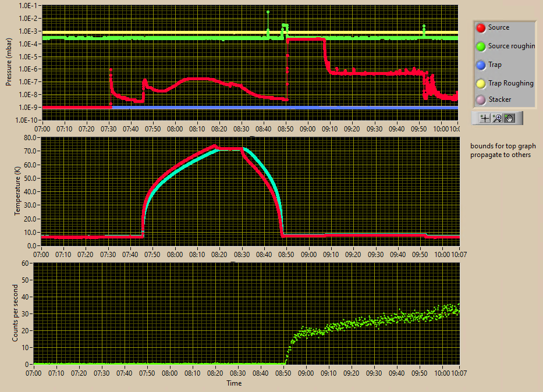Click '08:50' time tick on pressure graph
Image resolution: width=543 pixels, height=392 pixels.
(285, 129)
